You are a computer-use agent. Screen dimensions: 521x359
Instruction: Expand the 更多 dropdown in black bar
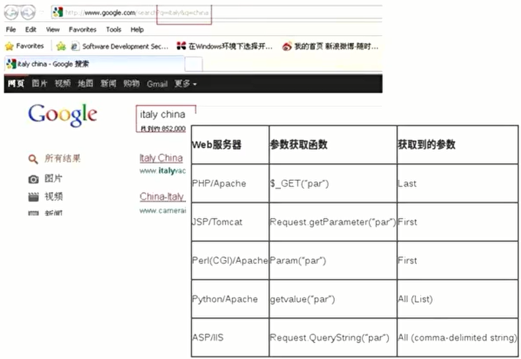click(185, 84)
